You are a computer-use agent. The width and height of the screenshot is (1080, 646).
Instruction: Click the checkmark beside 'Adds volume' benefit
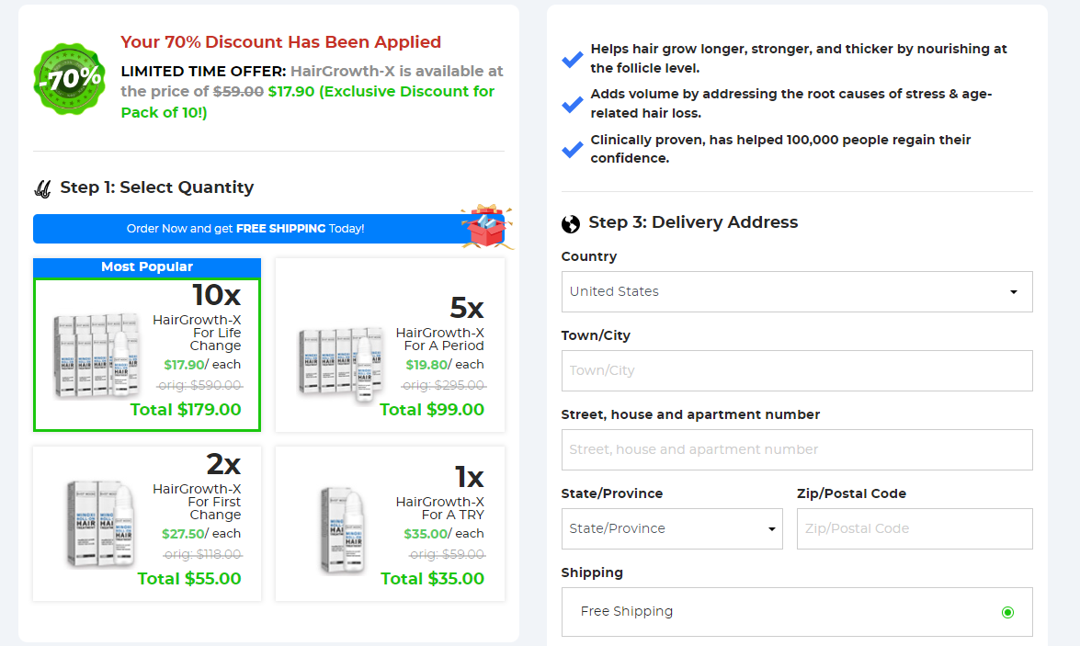point(572,104)
